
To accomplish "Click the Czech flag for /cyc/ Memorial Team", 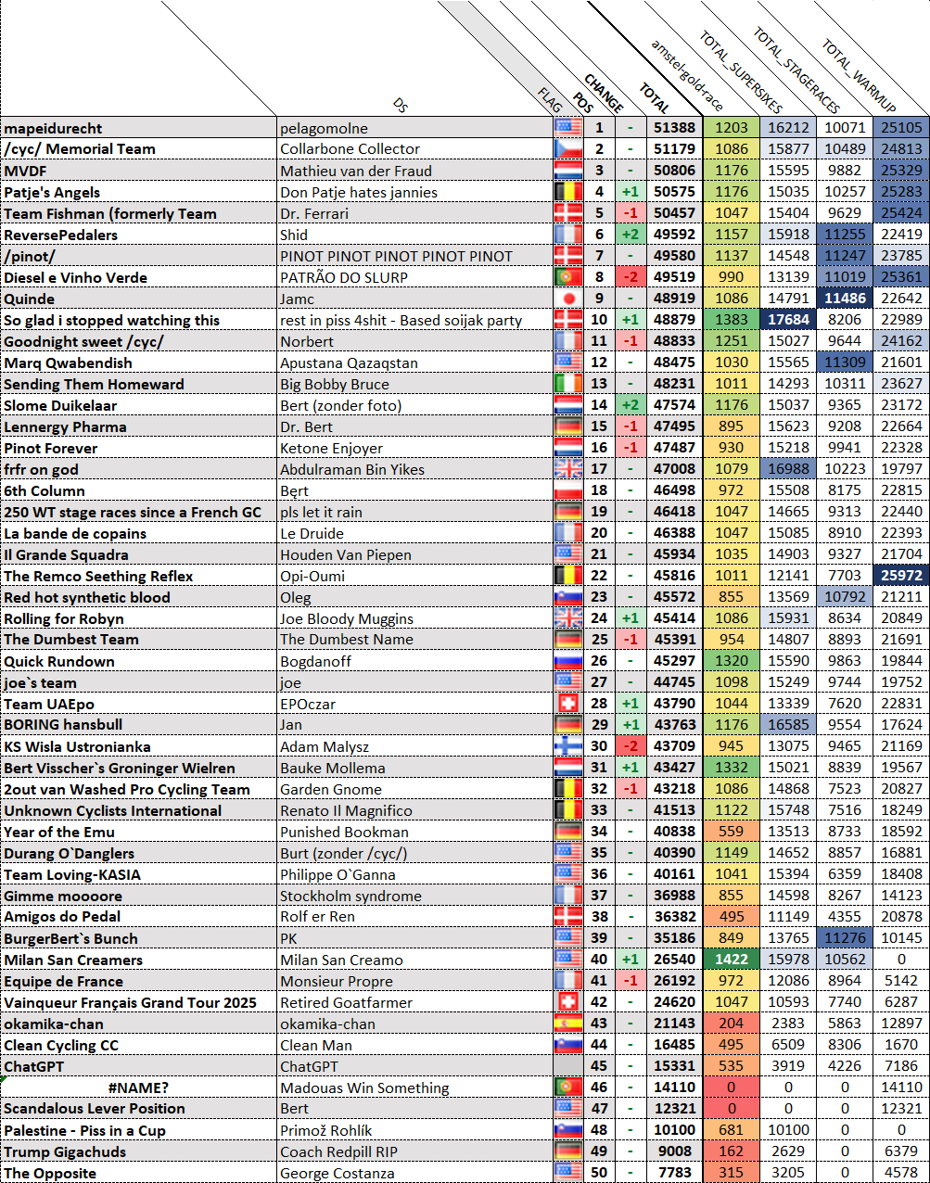I will [567, 149].
